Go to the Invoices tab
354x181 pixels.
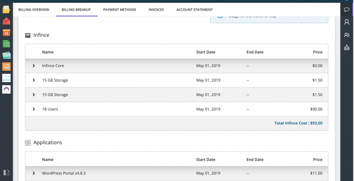156,10
